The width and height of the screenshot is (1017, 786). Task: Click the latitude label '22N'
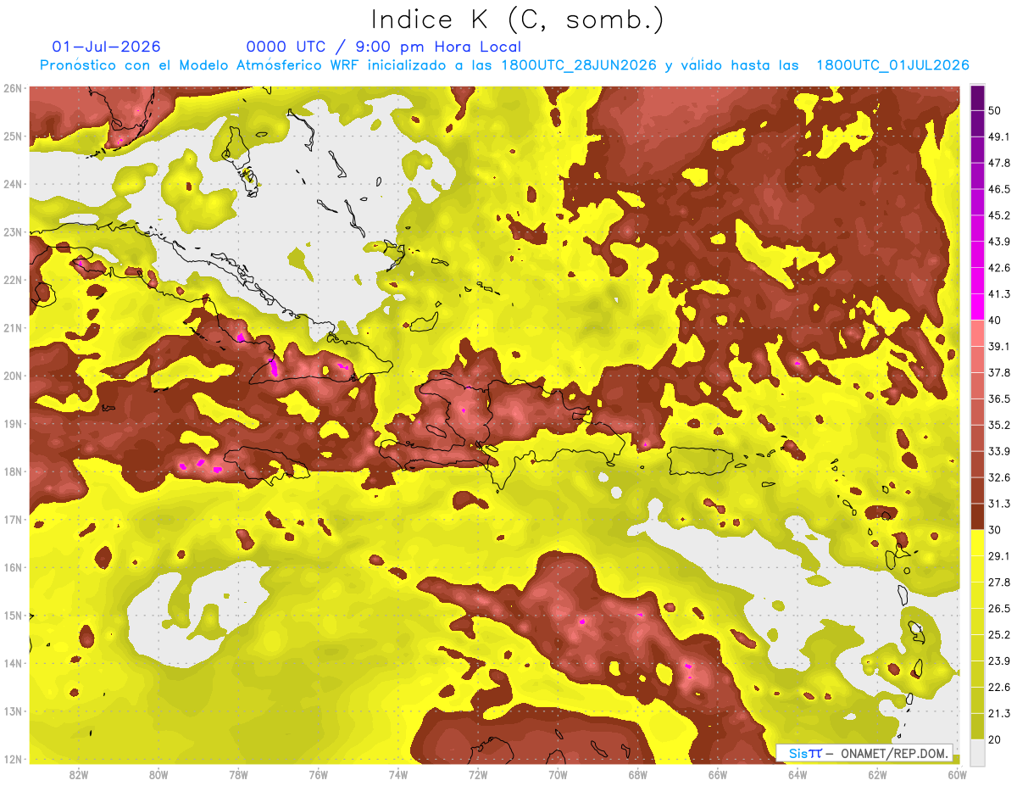coord(12,280)
